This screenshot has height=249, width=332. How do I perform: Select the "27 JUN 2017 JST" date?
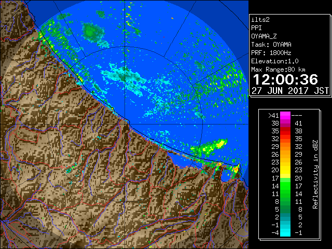(290, 91)
